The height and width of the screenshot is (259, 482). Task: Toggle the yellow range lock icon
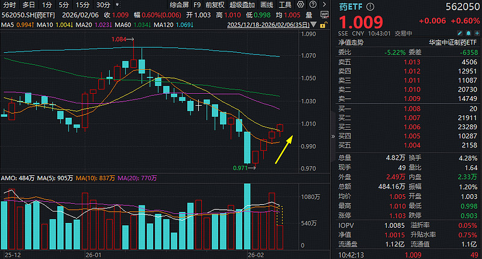(324, 25)
